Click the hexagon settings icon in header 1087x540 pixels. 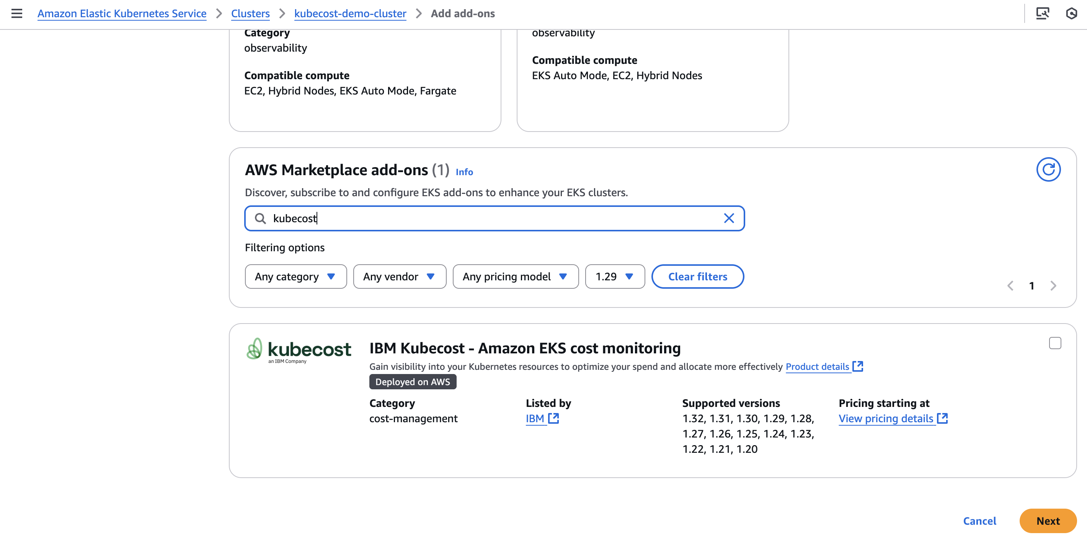(1071, 13)
